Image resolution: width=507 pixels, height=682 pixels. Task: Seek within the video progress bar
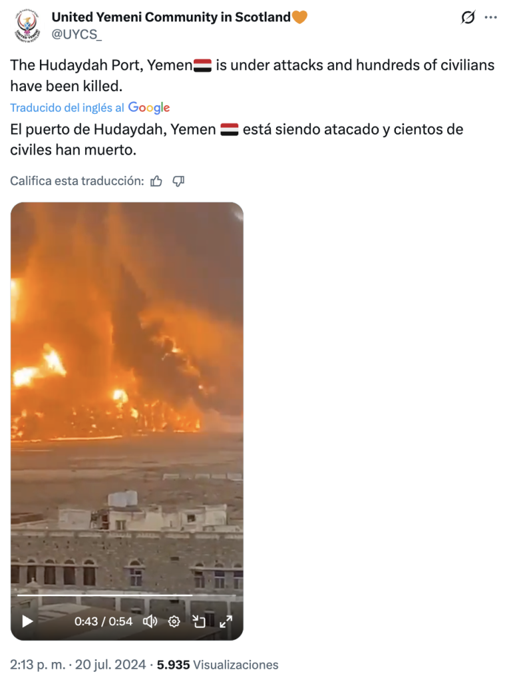(126, 595)
